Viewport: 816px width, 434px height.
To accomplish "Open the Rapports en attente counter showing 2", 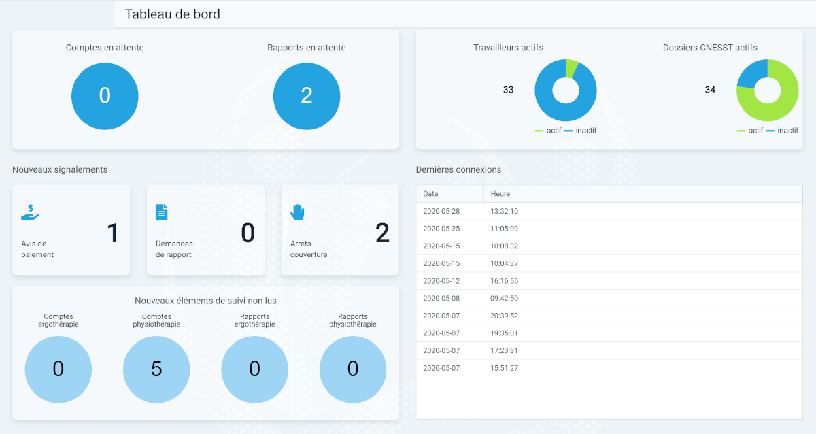I will click(x=306, y=96).
